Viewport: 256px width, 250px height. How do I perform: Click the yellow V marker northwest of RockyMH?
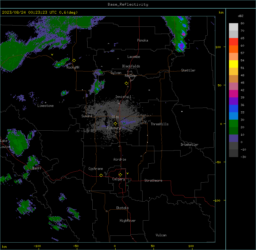[x=52, y=55]
